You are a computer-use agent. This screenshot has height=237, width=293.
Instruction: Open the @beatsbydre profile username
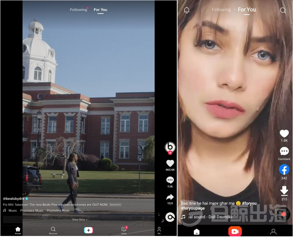(14, 198)
